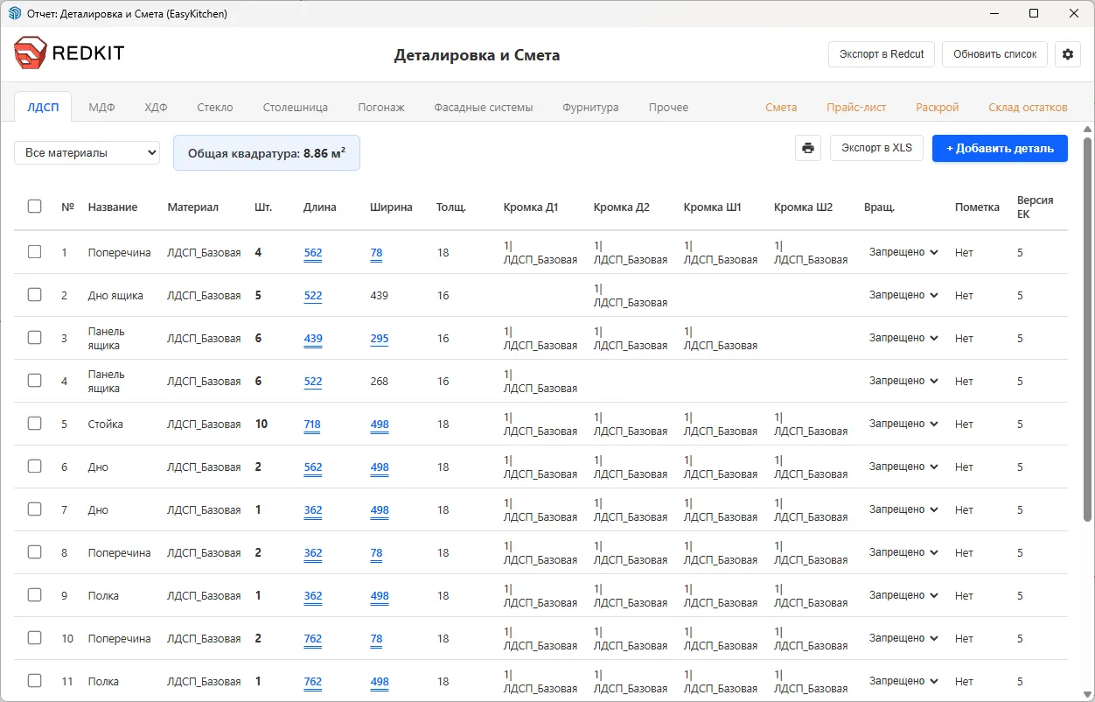Open the Стекло tab
The width and height of the screenshot is (1095, 702).
click(215, 107)
